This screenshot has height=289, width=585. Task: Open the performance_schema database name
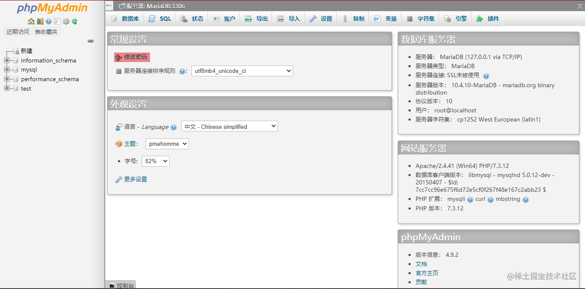50,79
